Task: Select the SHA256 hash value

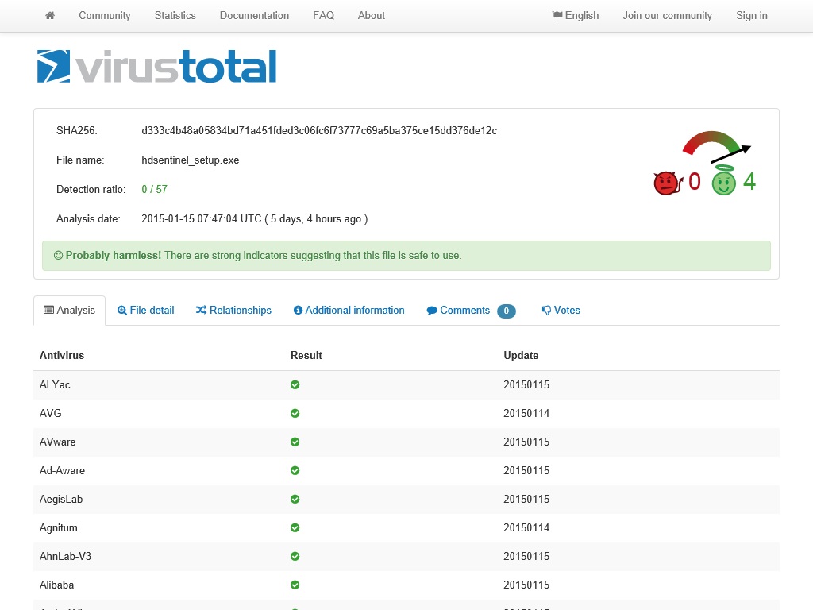Action: click(319, 131)
